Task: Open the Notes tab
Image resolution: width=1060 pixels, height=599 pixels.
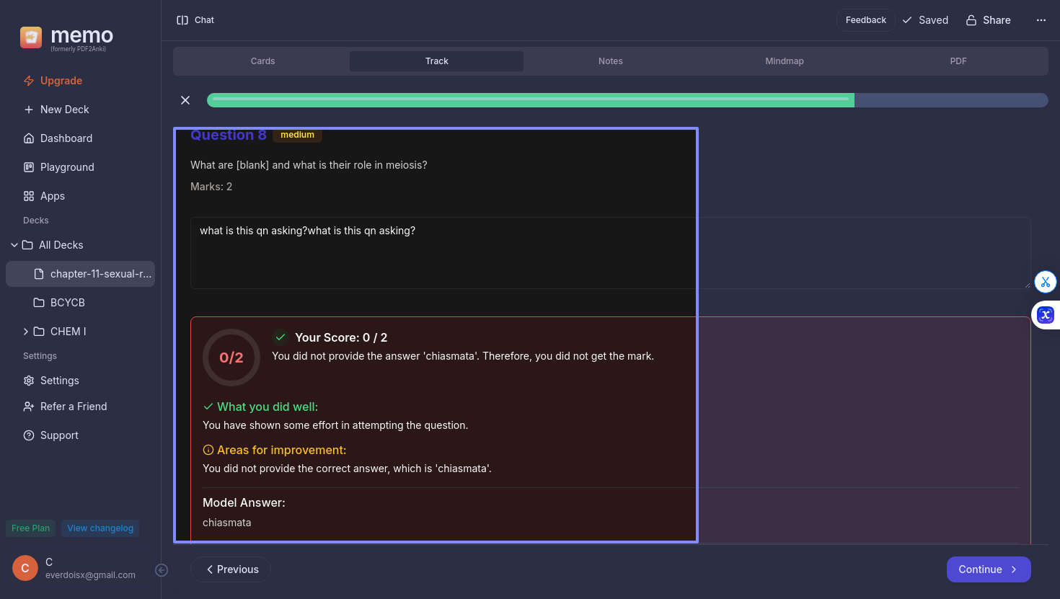Action: (610, 61)
